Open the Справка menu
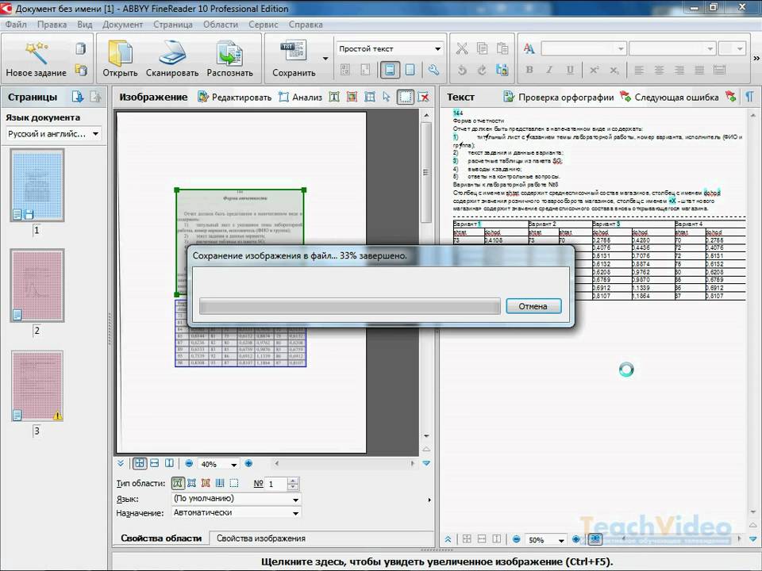This screenshot has height=571, width=762. pos(306,25)
